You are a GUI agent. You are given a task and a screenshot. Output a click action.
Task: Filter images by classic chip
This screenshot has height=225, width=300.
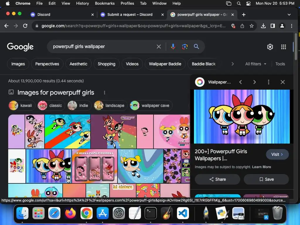click(51, 105)
